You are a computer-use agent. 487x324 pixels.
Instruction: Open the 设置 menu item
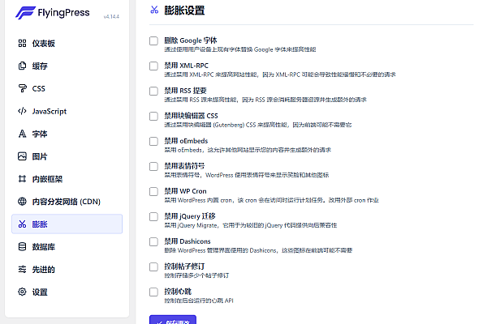tap(67, 292)
